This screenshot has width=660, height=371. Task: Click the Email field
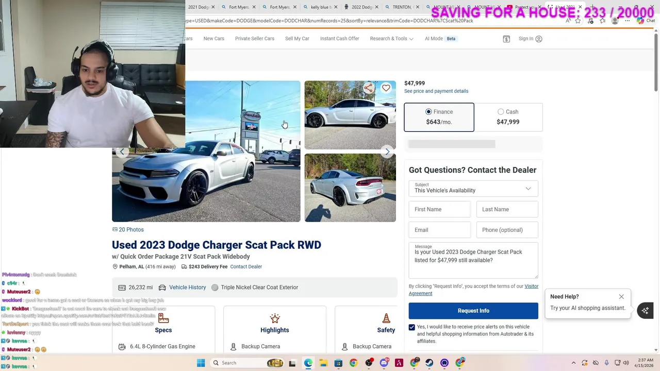coord(440,230)
